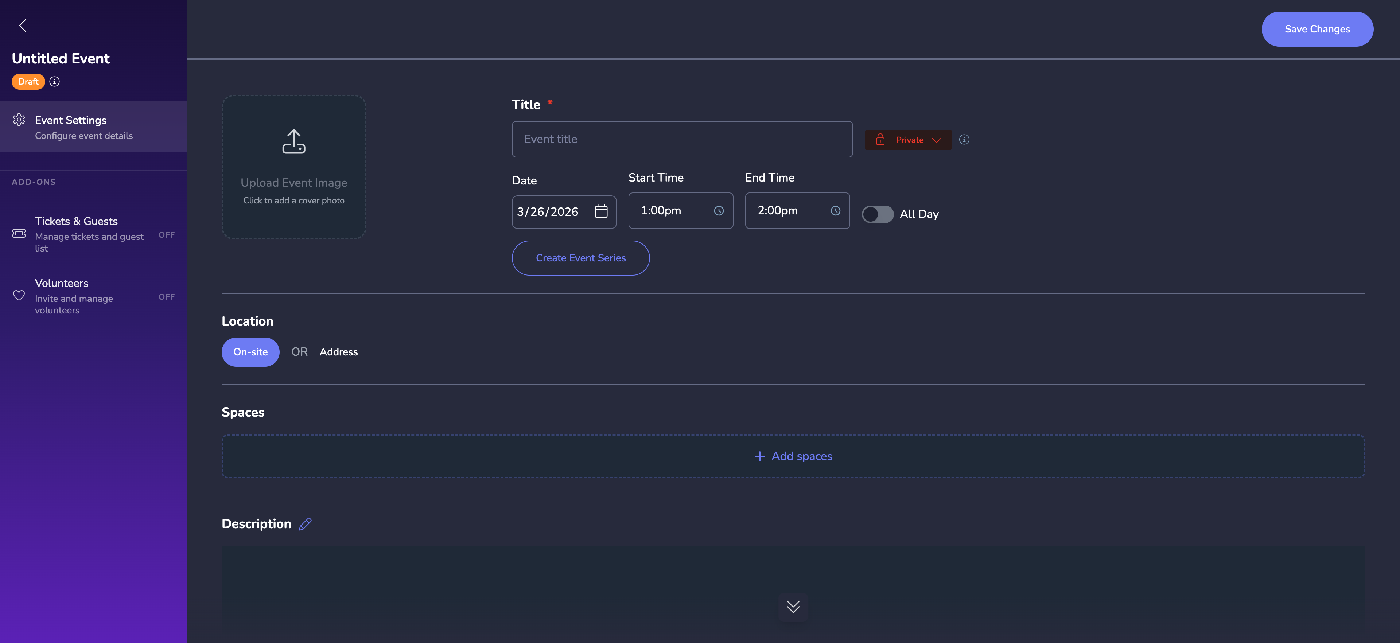1400x643 pixels.
Task: Select On-site location option
Action: pos(250,352)
